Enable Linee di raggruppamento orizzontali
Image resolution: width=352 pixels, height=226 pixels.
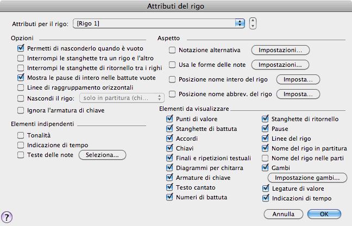coord(21,88)
